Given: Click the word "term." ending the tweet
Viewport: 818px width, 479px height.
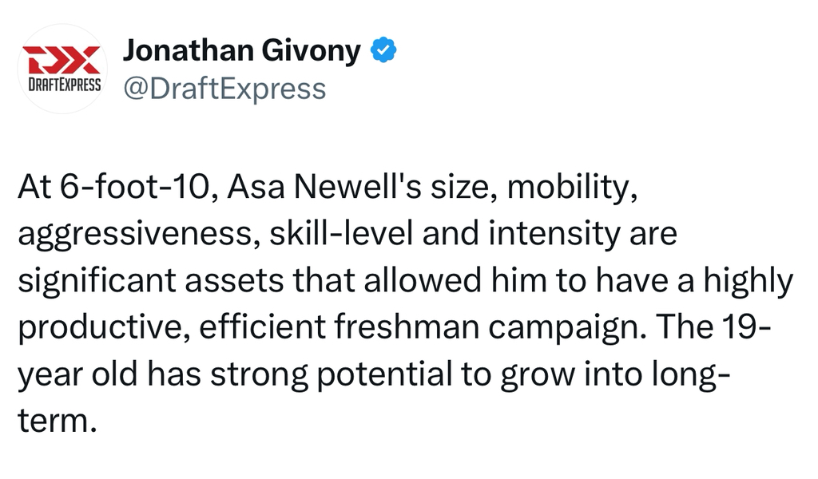Looking at the screenshot, I should click(x=57, y=420).
